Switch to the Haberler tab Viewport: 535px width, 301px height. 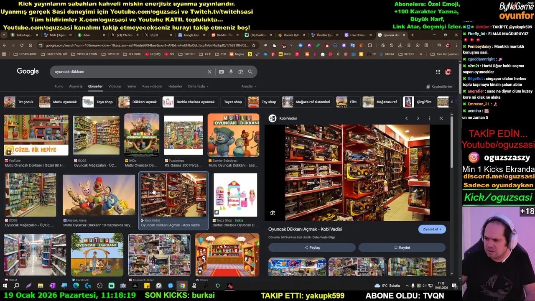(175, 87)
